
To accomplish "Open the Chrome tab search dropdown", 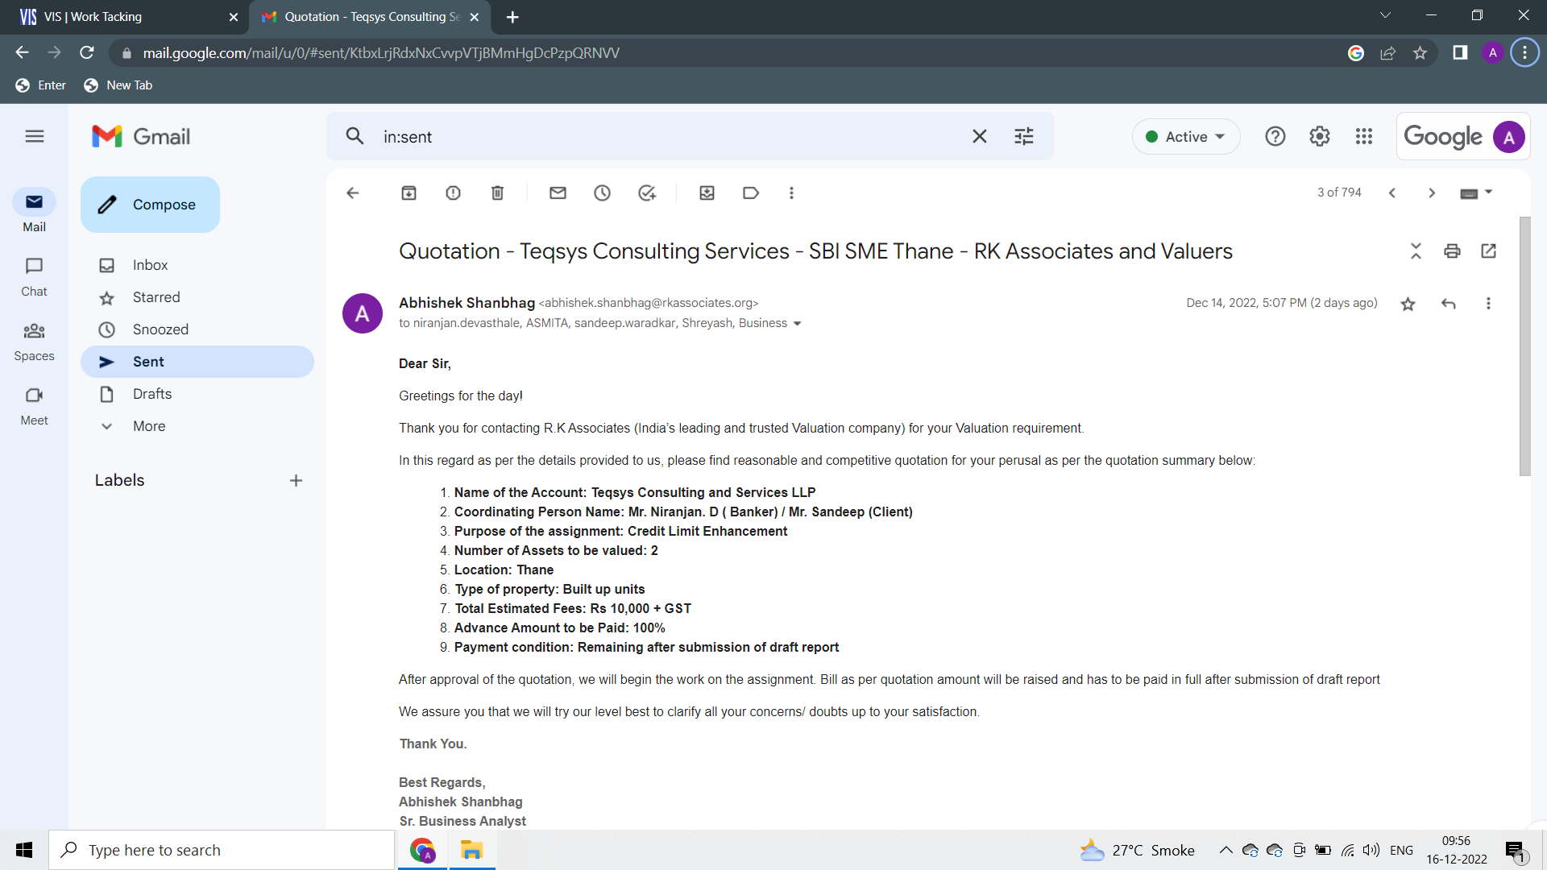I will pyautogui.click(x=1385, y=15).
